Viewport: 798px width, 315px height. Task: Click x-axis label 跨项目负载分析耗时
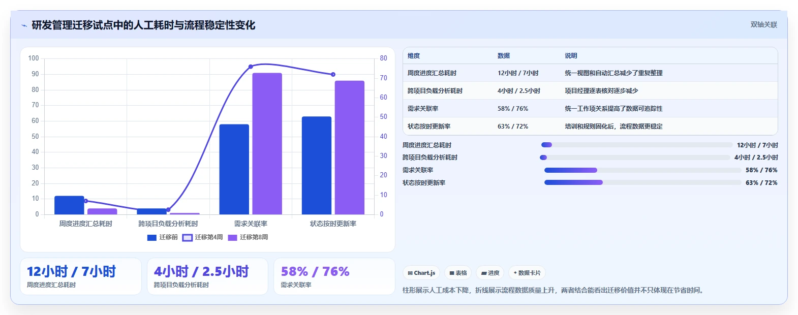[168, 224]
